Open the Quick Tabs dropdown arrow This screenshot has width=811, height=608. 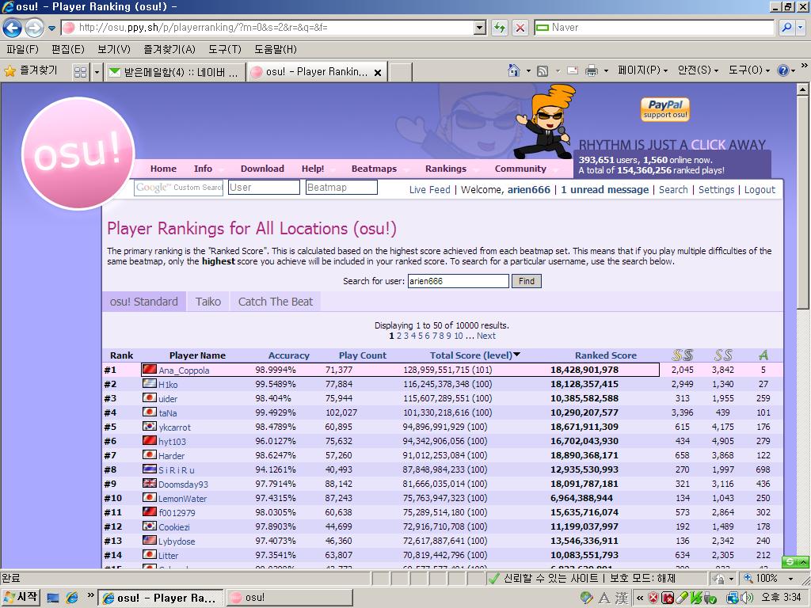coord(97,72)
